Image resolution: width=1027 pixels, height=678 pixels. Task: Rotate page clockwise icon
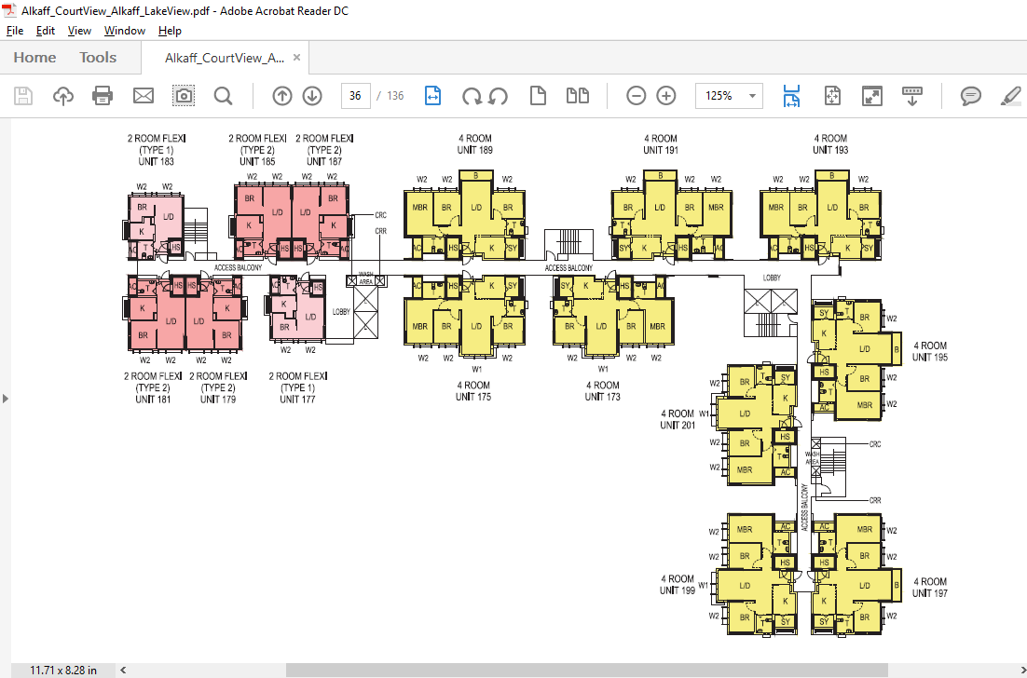pos(472,96)
